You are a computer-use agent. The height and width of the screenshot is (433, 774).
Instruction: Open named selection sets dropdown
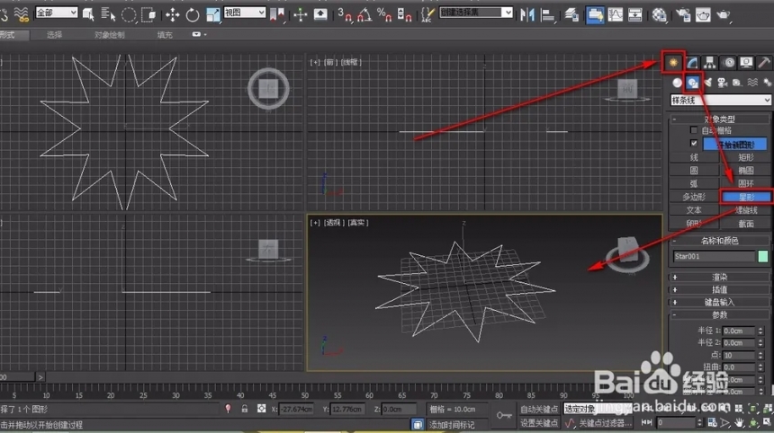[476, 13]
